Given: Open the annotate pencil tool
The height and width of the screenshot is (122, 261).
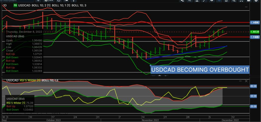Looking at the screenshot, I should click(226, 1).
